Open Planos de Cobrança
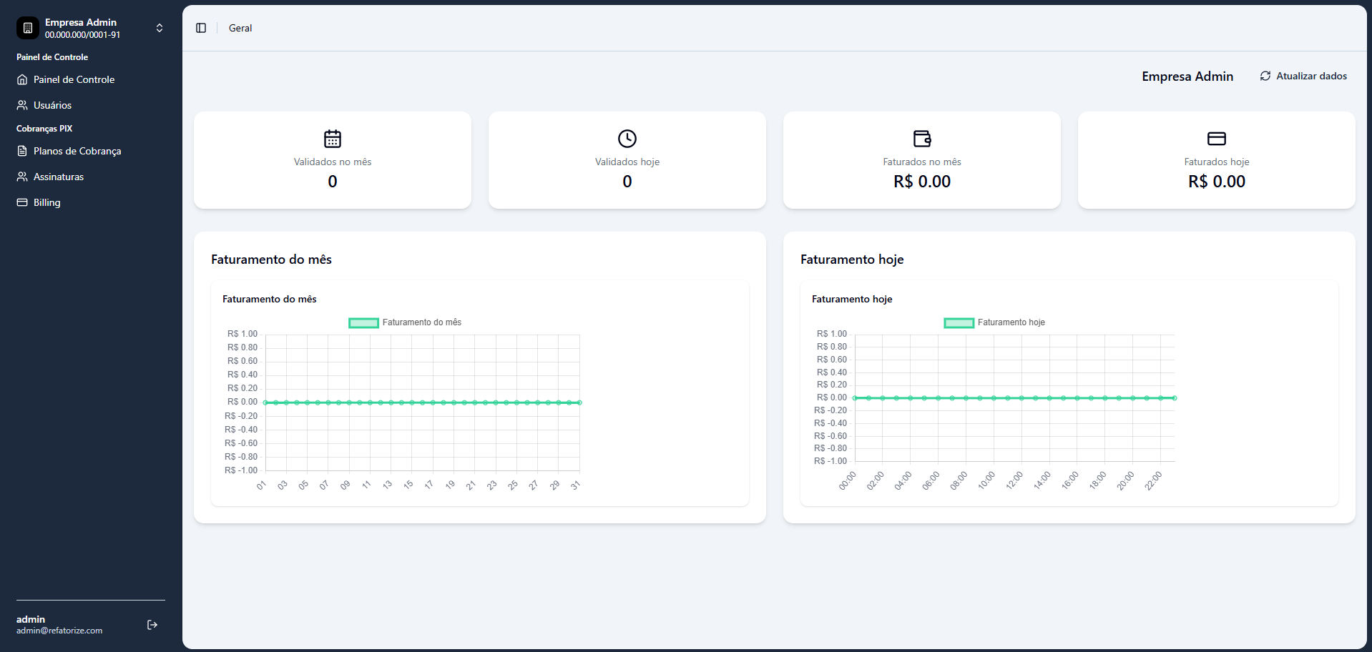1372x652 pixels. (91, 151)
